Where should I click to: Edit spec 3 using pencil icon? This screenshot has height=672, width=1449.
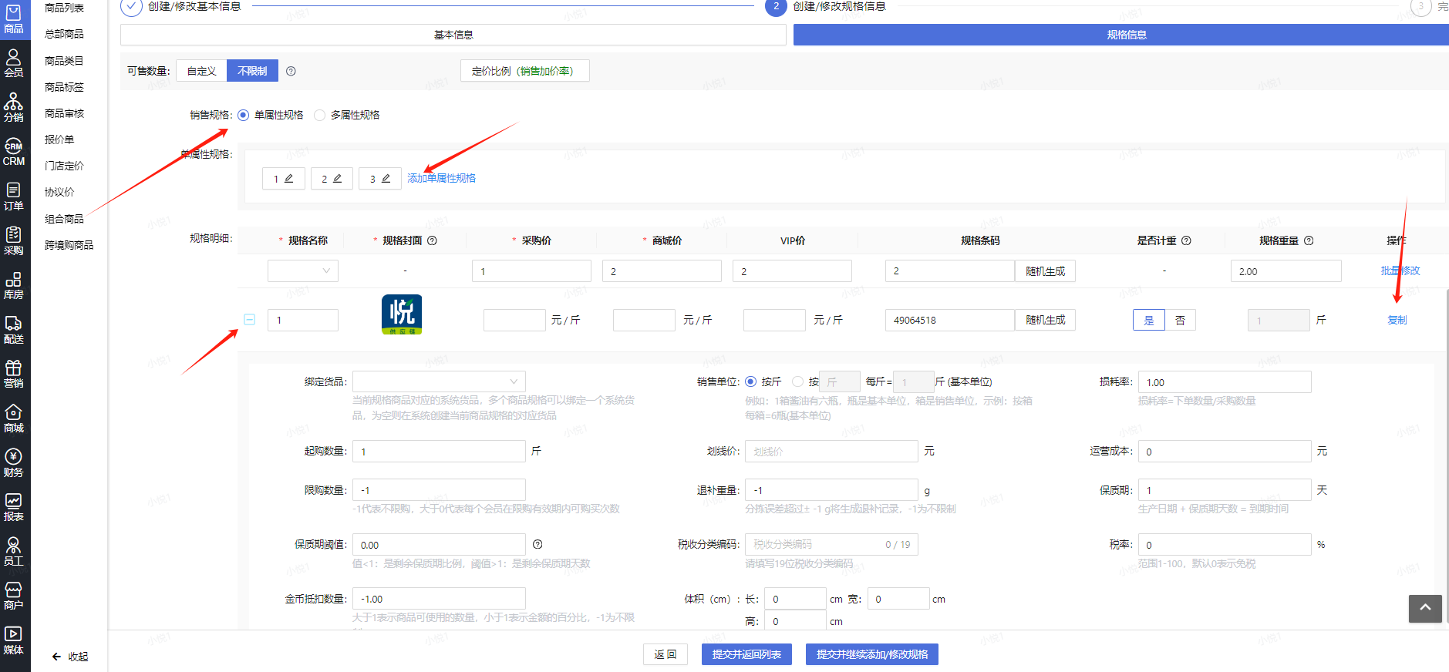coord(386,178)
